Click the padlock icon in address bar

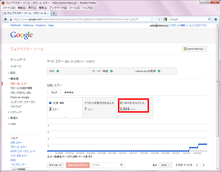[x=11, y=20]
